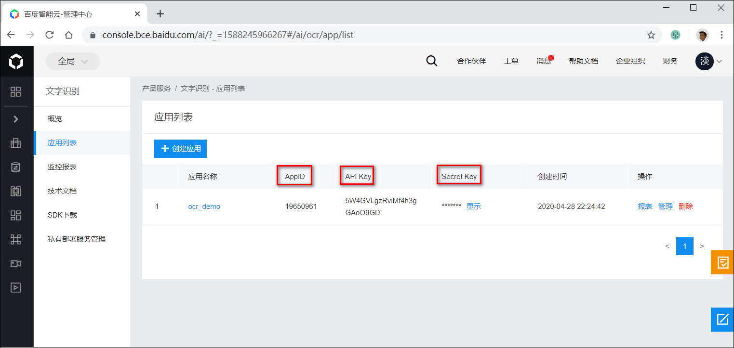The image size is (734, 348).
Task: Click the blue floating edit-feedback icon
Action: pyautogui.click(x=722, y=320)
